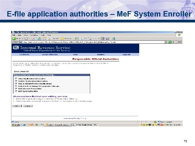Open the Forward button history dropdown arrow
This screenshot has height=146, width=195.
pos(30,39)
